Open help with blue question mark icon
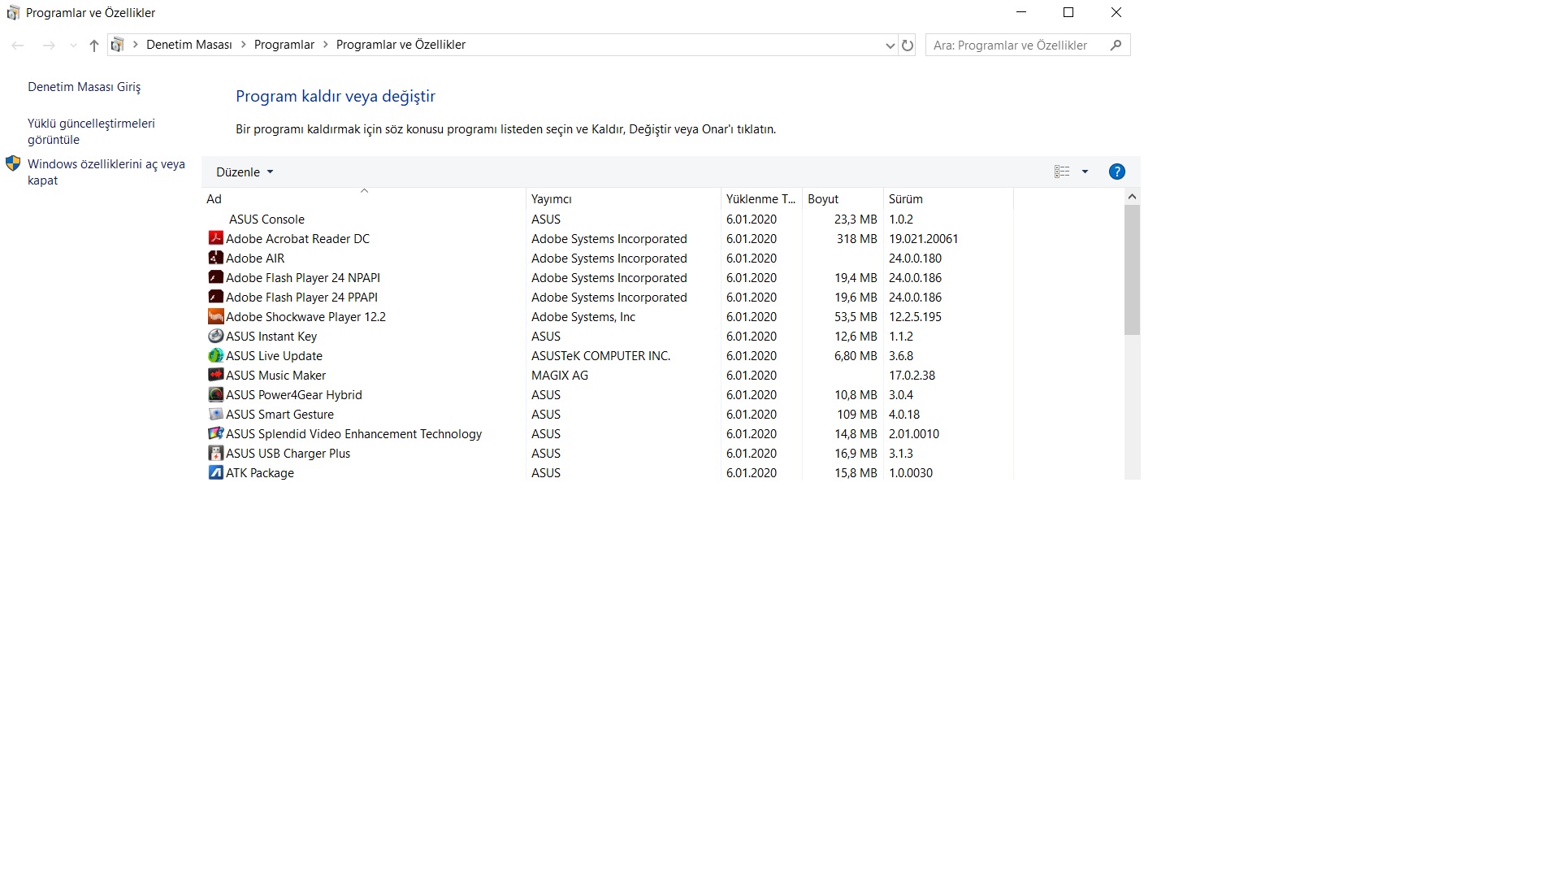1560x878 pixels. (1116, 172)
